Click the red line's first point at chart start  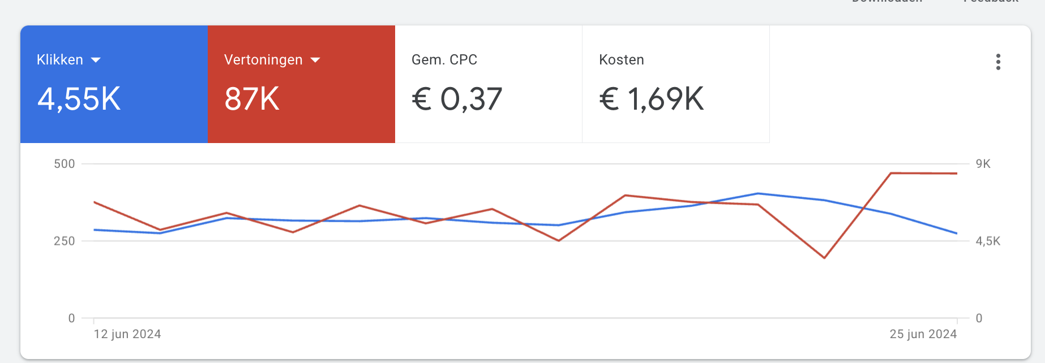(95, 202)
